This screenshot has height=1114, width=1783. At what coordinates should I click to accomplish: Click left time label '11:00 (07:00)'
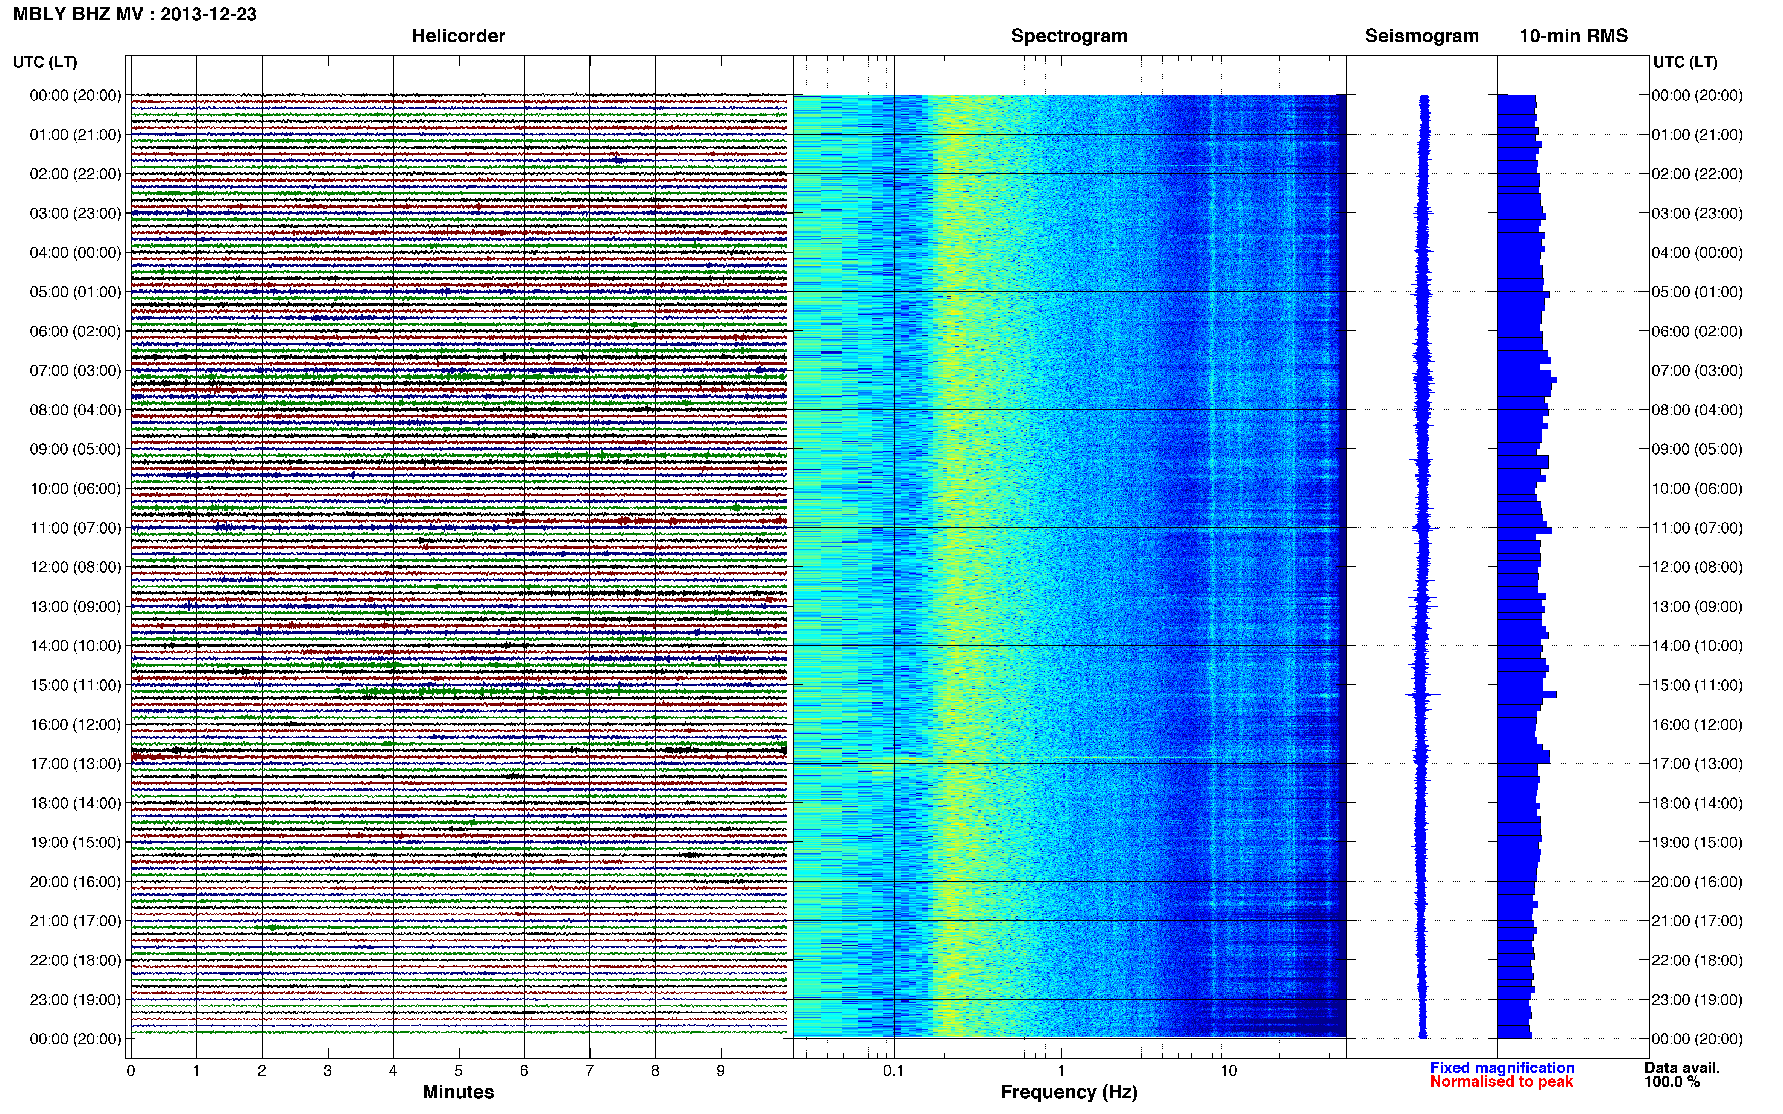coord(75,527)
